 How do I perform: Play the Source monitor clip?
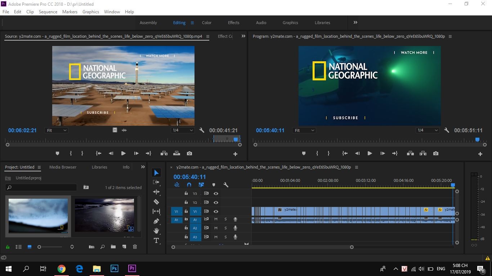click(123, 153)
